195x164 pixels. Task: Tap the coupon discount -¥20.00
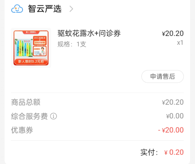171,130
